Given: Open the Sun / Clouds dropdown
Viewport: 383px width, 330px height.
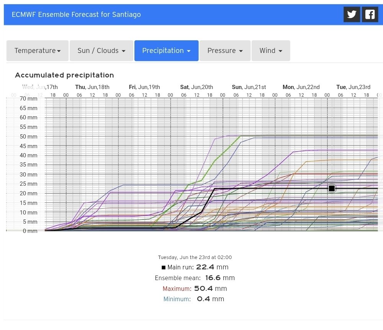Looking at the screenshot, I should tap(101, 51).
